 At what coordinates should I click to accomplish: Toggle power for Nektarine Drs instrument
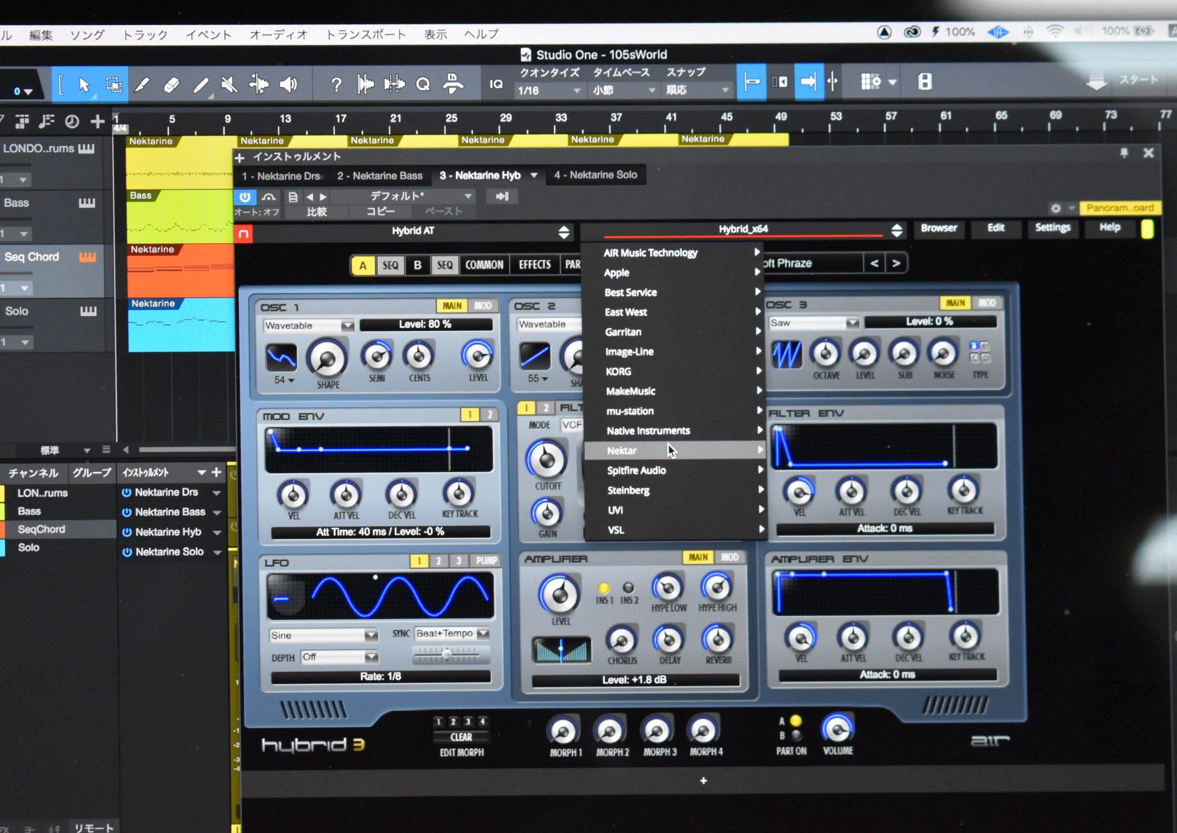(x=126, y=492)
